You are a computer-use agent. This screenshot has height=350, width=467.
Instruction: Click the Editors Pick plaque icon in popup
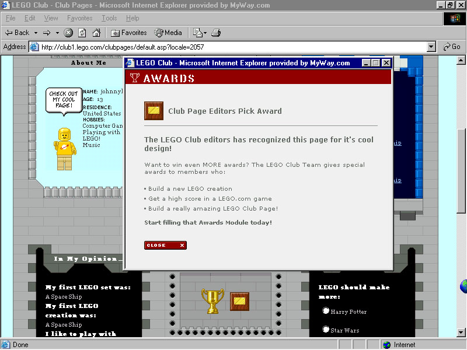click(154, 111)
